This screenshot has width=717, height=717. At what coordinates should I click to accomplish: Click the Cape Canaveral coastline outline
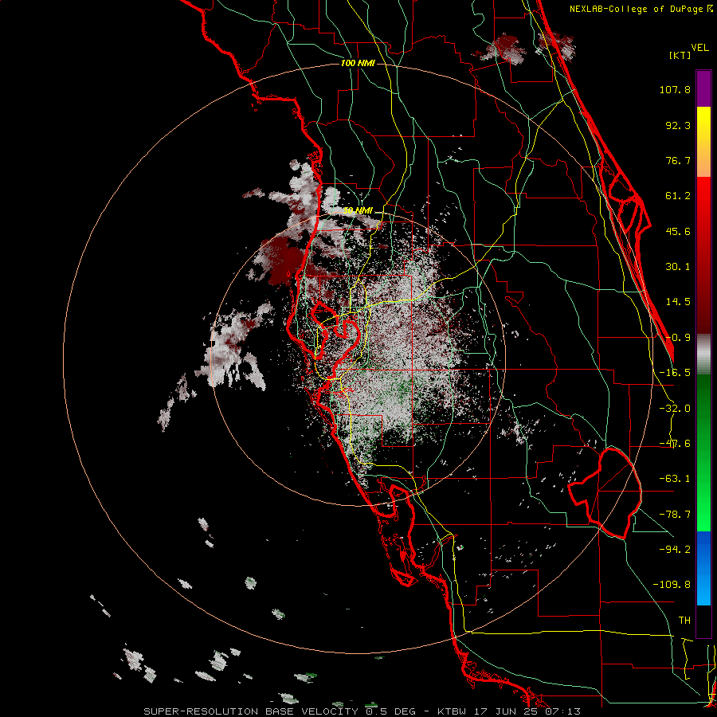pos(628,202)
